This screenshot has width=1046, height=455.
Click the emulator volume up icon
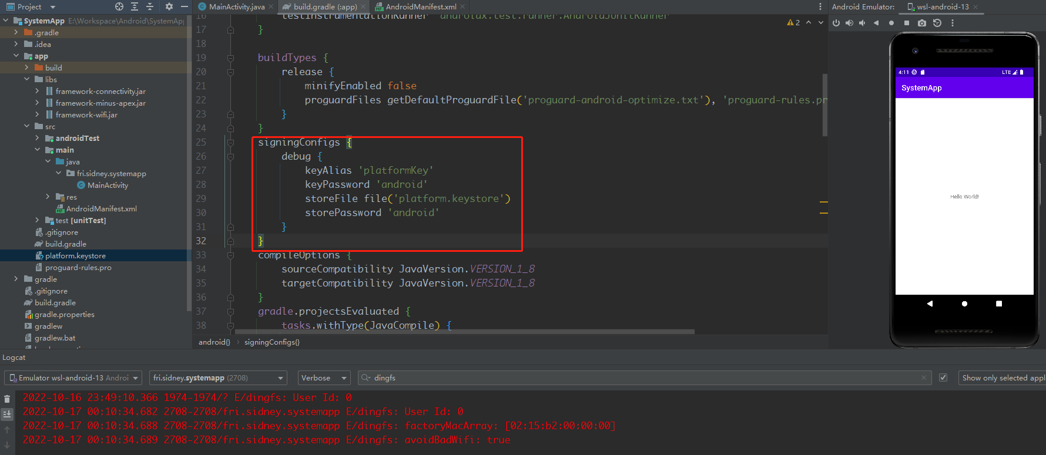849,23
